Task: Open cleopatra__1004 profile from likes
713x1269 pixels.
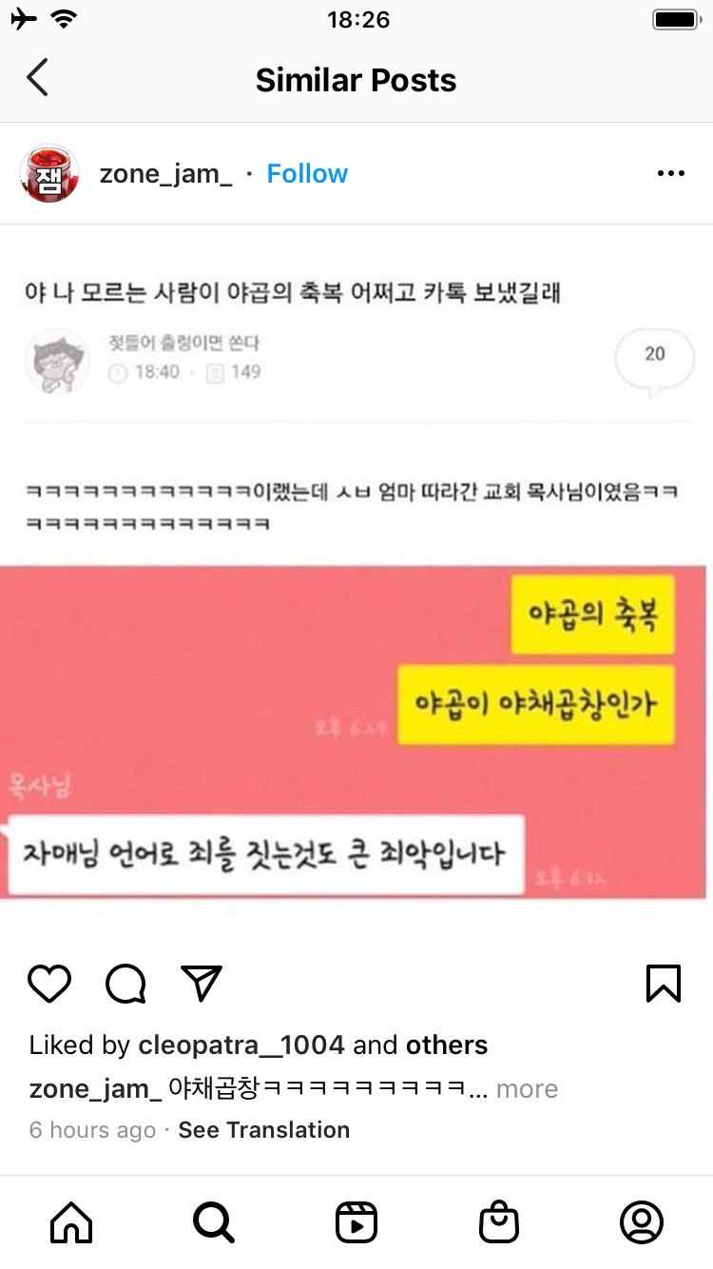Action: coord(241,1045)
